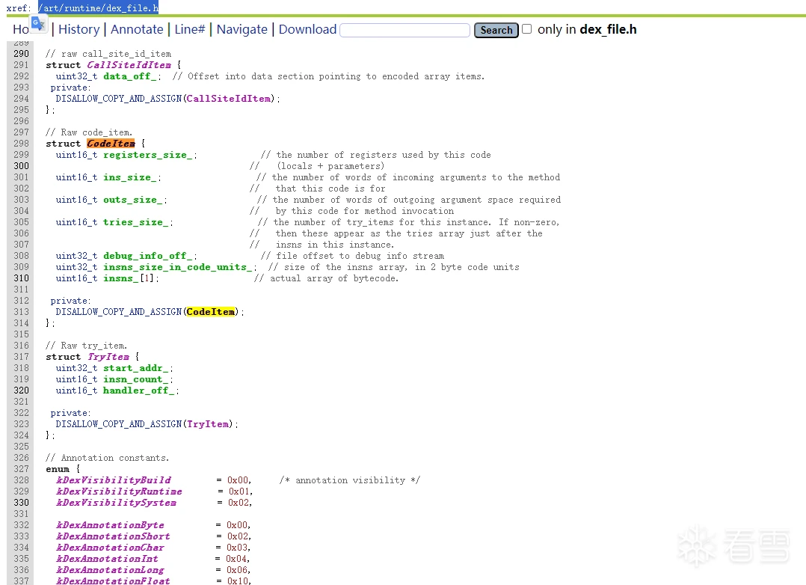Viewport: 806px width, 585px height.
Task: Enable the 'only in dex_file.h' checkbox
Action: pyautogui.click(x=526, y=29)
